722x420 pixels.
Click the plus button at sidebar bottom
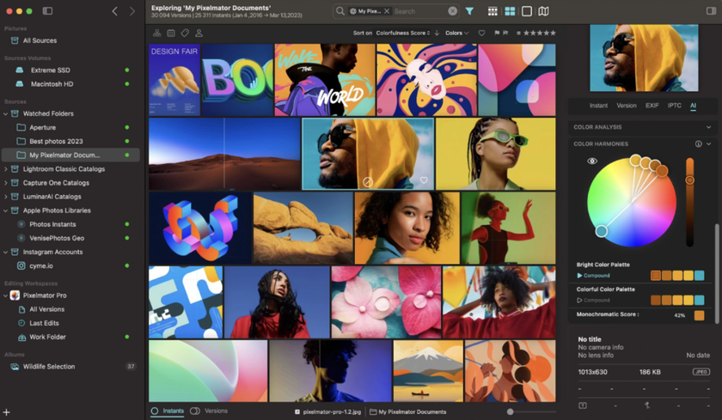tap(7, 412)
